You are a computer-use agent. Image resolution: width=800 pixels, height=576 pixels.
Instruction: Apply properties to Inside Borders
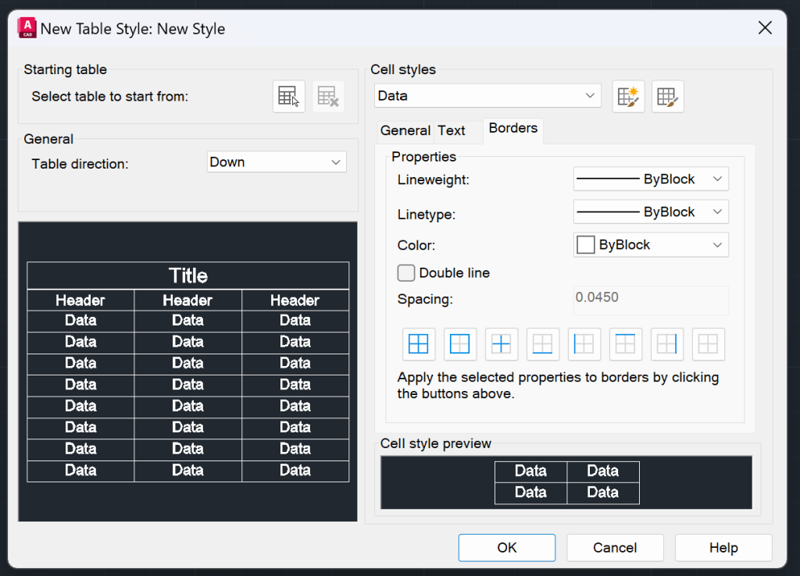coord(502,344)
